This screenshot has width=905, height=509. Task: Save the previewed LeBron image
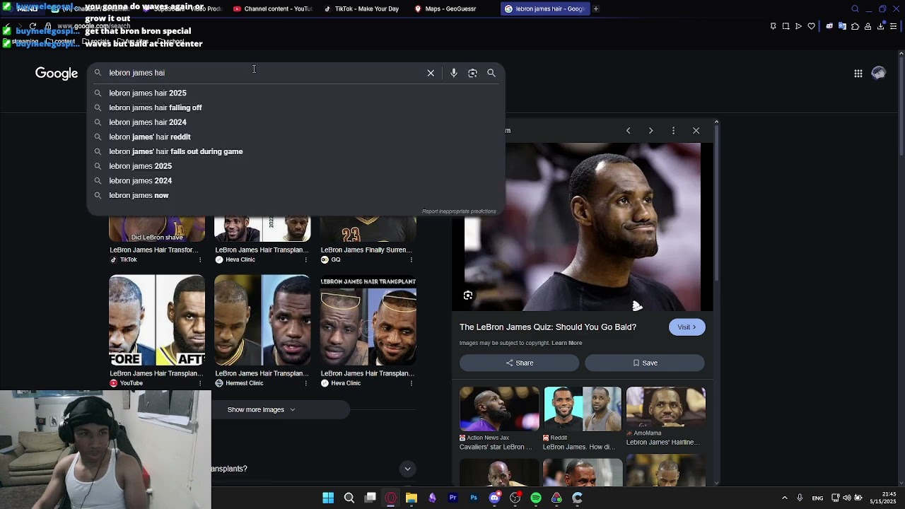(x=645, y=363)
